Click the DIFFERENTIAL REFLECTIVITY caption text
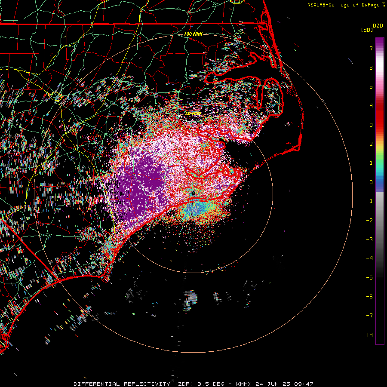This screenshot has height=387, width=387. [122, 384]
